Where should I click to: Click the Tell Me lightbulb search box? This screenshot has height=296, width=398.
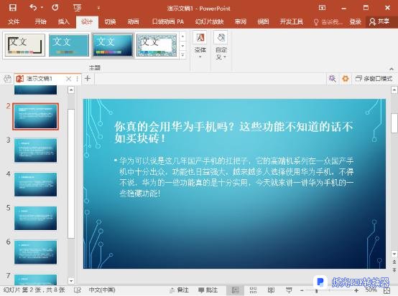point(328,22)
